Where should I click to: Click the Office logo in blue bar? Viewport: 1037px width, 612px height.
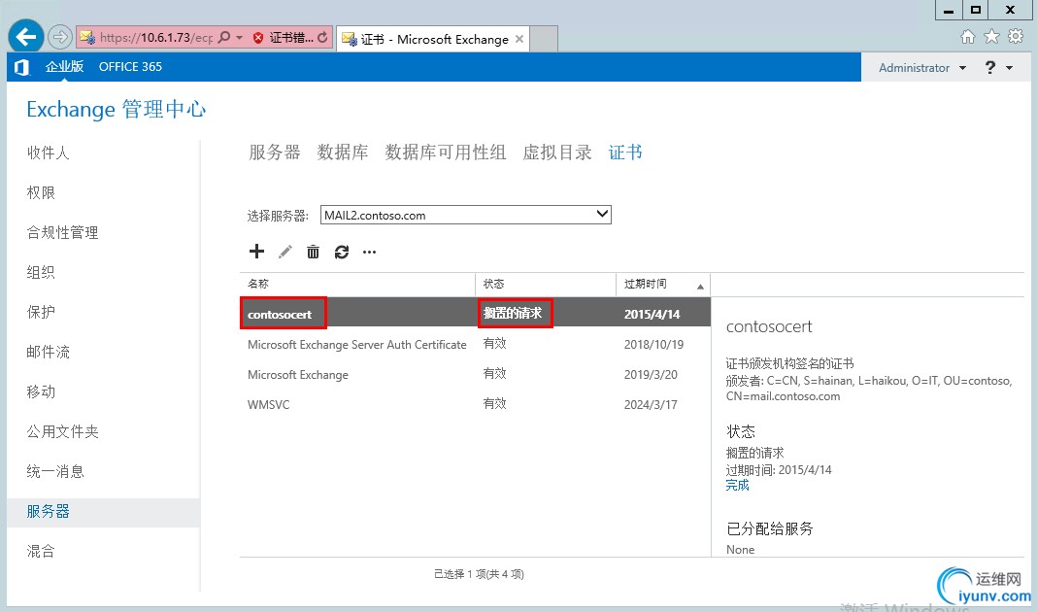(x=21, y=67)
